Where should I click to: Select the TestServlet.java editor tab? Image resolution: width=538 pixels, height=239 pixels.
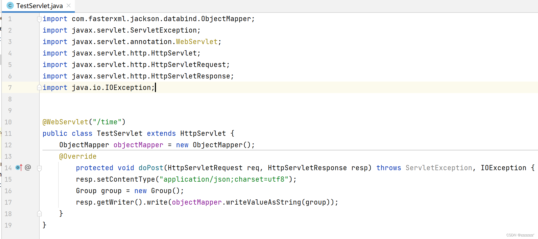tap(39, 6)
